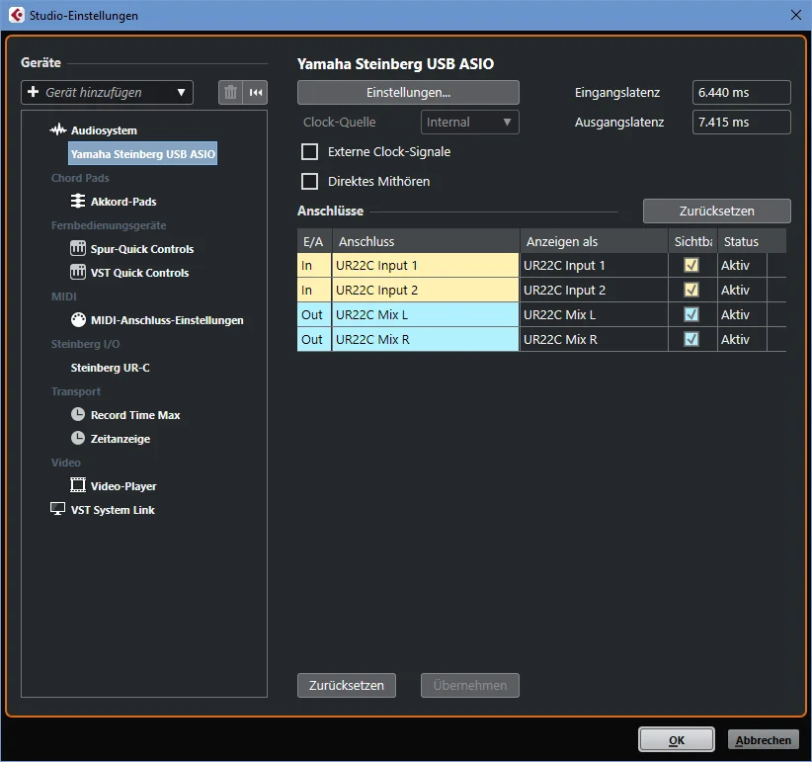This screenshot has height=762, width=812.
Task: Click the trash icon to remove device
Action: (x=230, y=92)
